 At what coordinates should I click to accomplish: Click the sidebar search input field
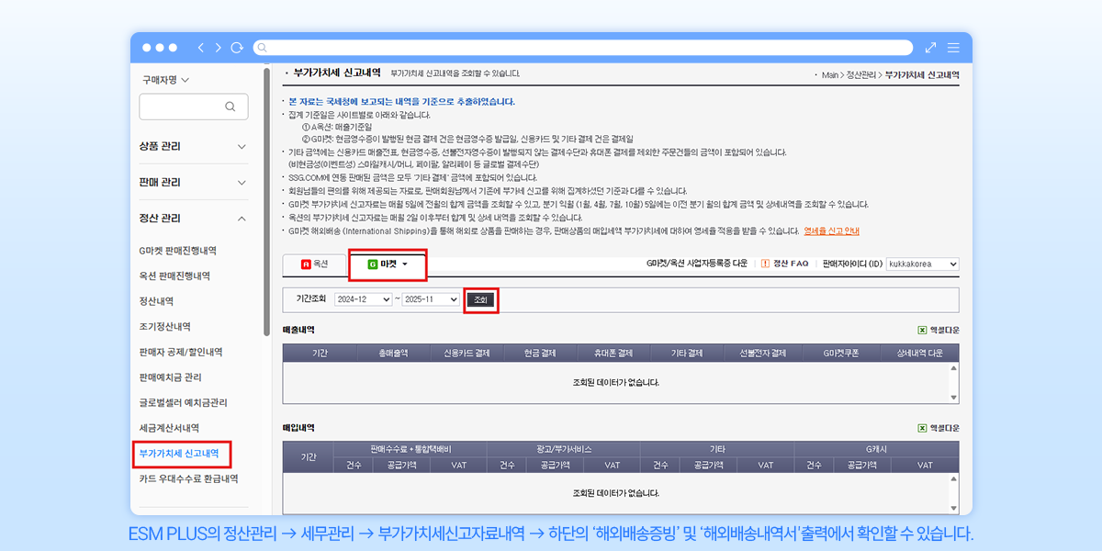tap(194, 107)
